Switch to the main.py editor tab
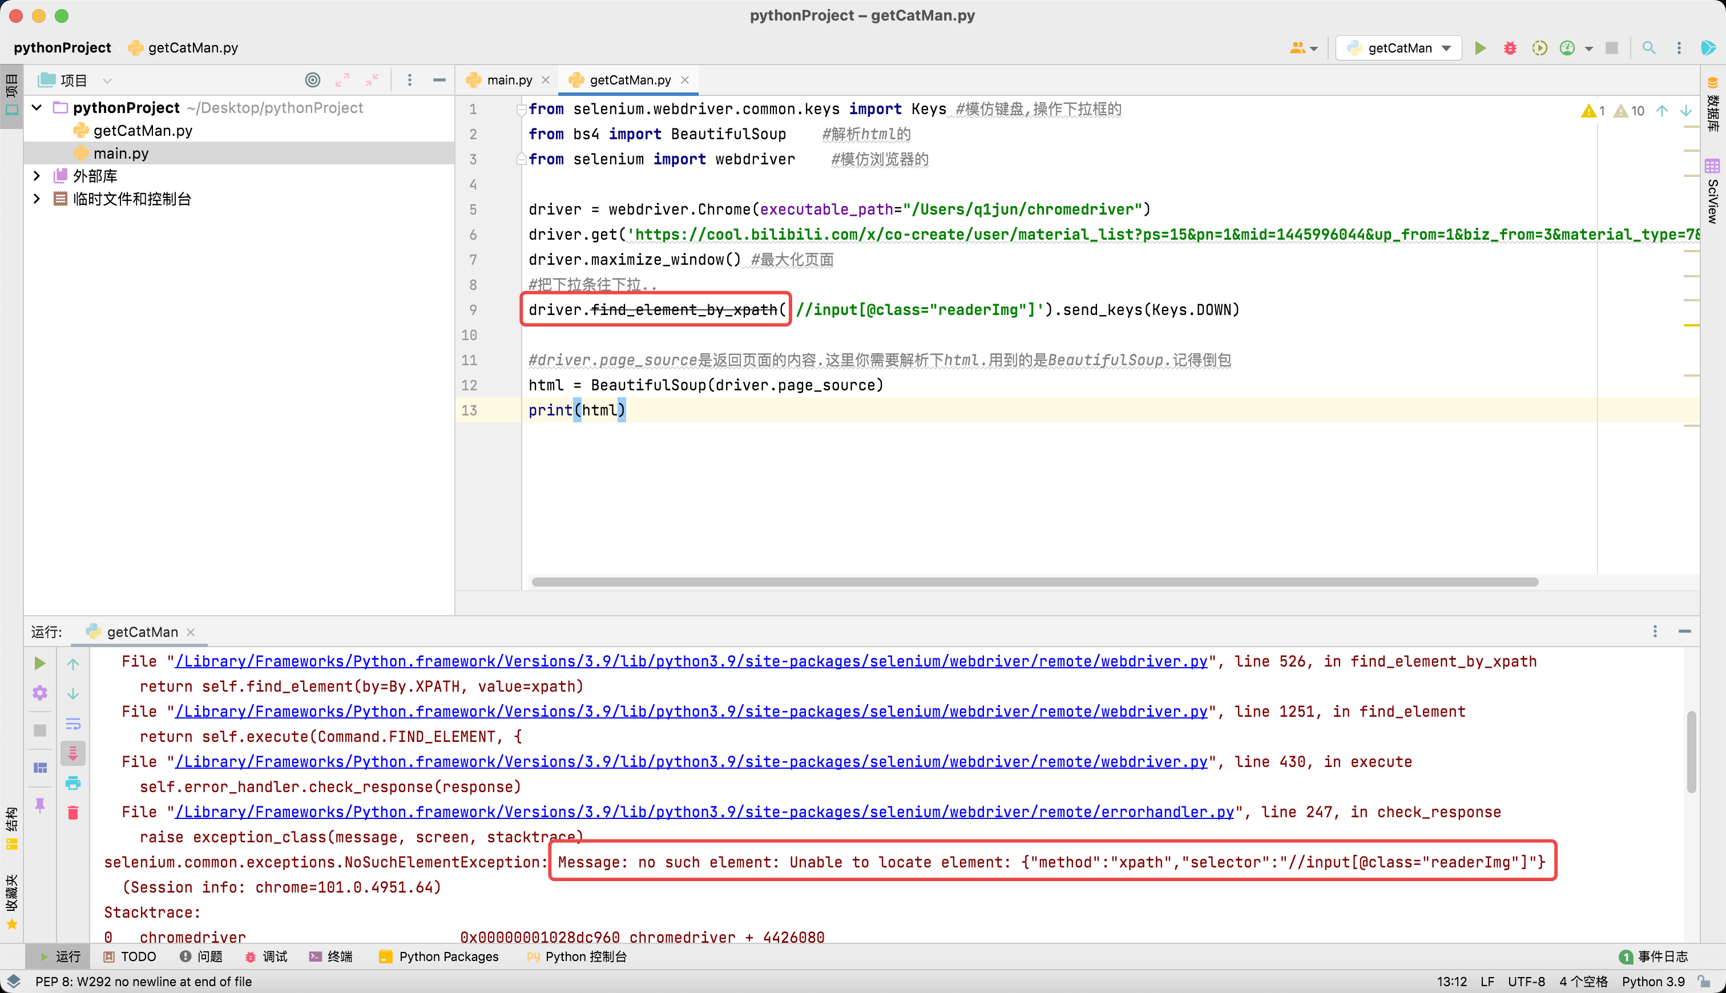 click(x=509, y=80)
